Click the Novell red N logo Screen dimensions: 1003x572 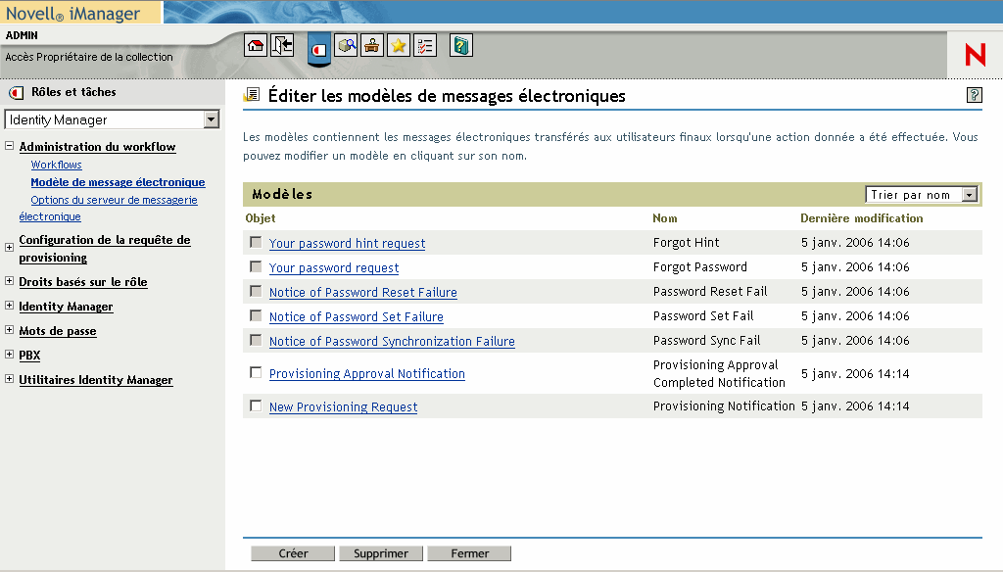pos(976,55)
